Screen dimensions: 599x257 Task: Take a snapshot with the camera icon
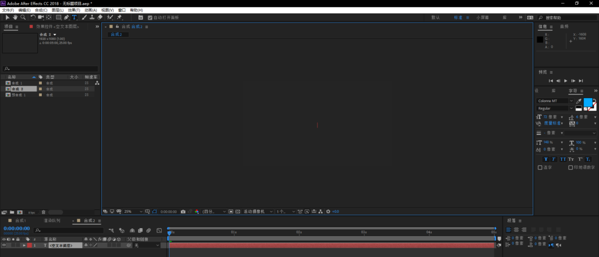pos(183,212)
